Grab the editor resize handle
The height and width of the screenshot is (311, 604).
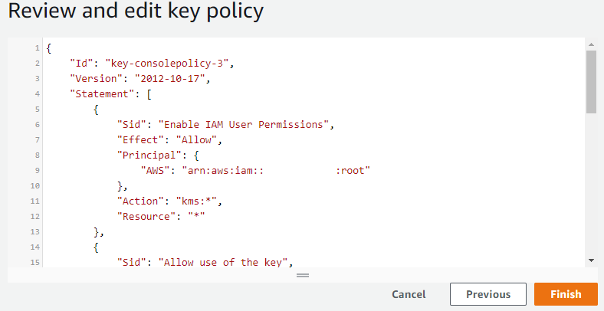[x=302, y=274]
